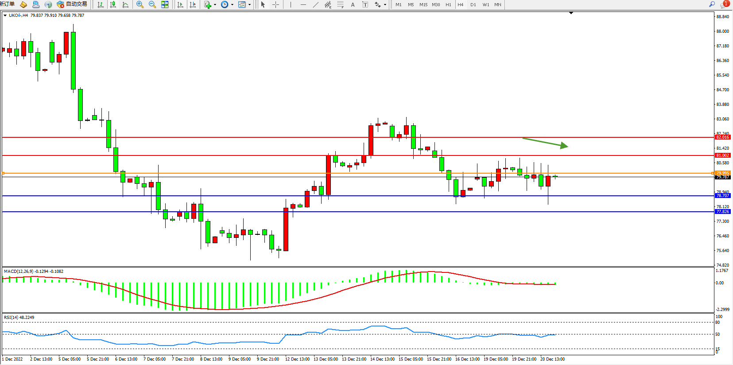Open the chat notifications icon with badge
733x365 pixels.
[x=724, y=4]
